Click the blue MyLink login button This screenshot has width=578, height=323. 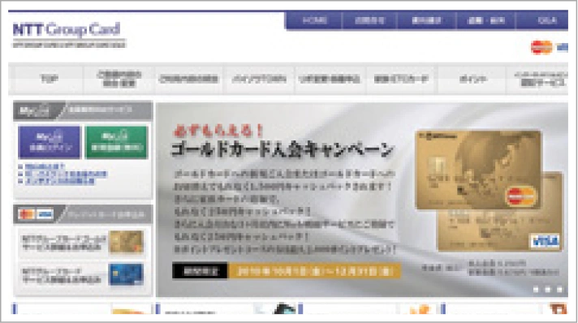click(x=49, y=142)
